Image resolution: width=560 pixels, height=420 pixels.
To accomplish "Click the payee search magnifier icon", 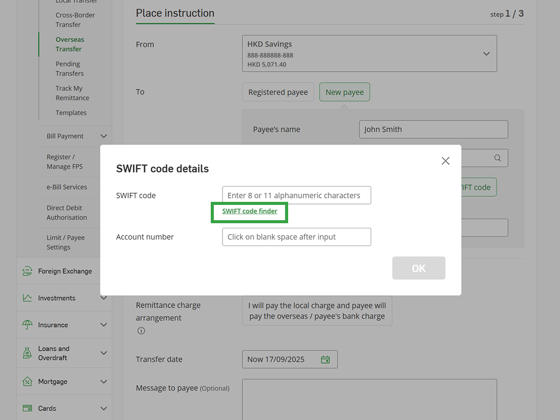I will click(x=497, y=158).
